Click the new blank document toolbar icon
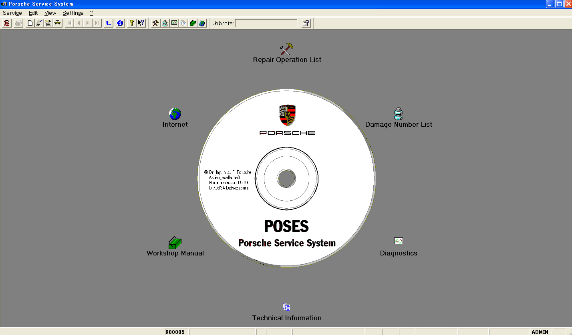 point(30,23)
